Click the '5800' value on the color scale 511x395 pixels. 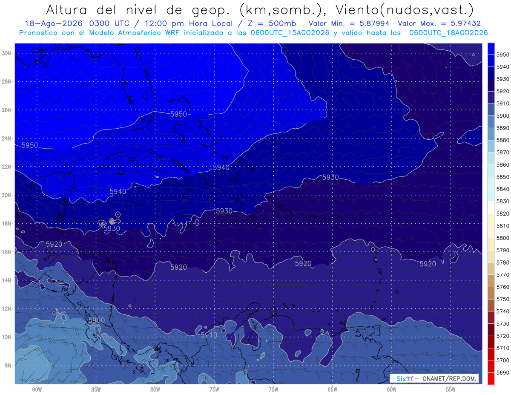(x=503, y=238)
